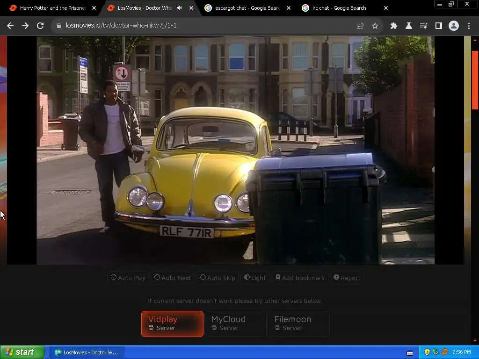The height and width of the screenshot is (359, 479).
Task: Close the irc chat tab
Action: [x=386, y=8]
